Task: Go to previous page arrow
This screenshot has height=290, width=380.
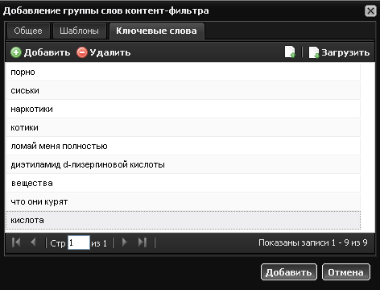Action: pyautogui.click(x=33, y=242)
